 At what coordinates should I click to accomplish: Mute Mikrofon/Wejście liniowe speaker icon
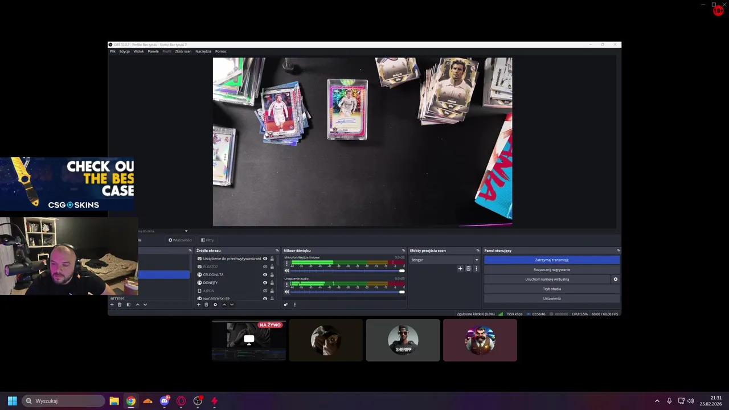coord(287,271)
